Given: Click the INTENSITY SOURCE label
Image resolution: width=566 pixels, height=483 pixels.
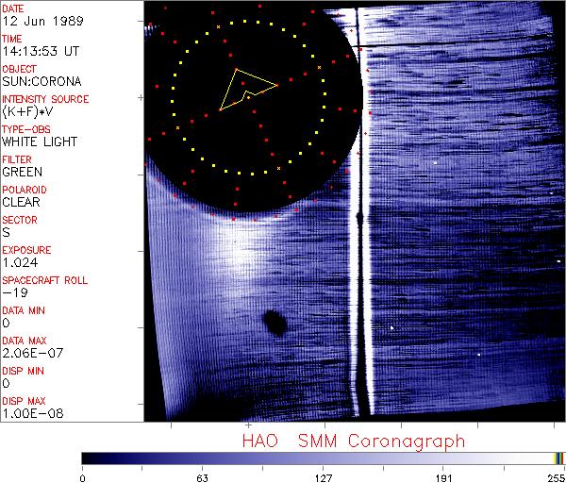Looking at the screenshot, I should (45, 99).
